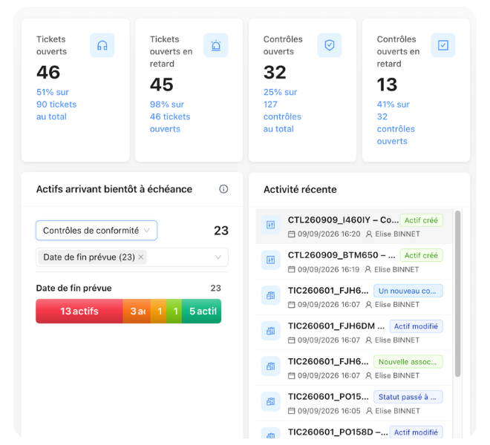This screenshot has width=490, height=445.
Task: Click the alarm siren icon for late tickets
Action: [x=215, y=45]
